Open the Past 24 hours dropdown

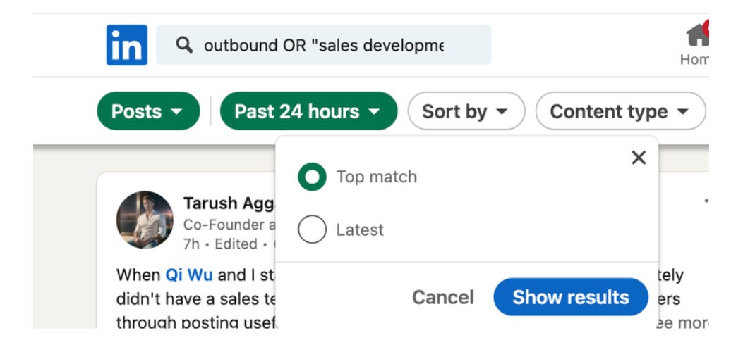tap(308, 111)
